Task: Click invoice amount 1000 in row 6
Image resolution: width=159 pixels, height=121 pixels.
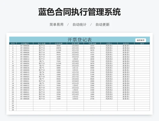Action: (x=92, y=57)
